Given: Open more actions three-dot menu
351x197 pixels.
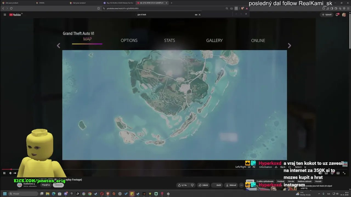Looking at the screenshot, I should [x=241, y=185].
